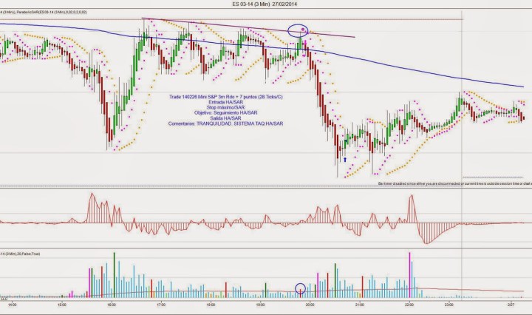The image size is (532, 315).
Task: Click the 'Comentarios: TRANQUILIDAD' text line
Action: 229,122
